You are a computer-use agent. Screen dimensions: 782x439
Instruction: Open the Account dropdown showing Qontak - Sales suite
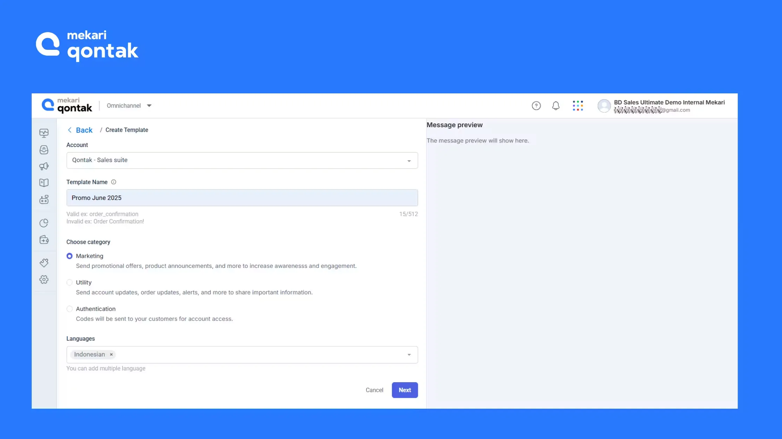pyautogui.click(x=242, y=160)
